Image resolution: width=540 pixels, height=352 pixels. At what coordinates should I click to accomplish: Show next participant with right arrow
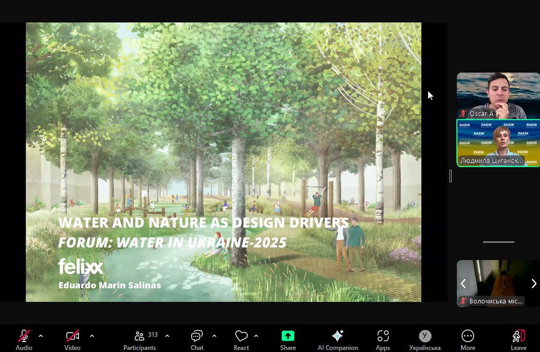point(533,284)
